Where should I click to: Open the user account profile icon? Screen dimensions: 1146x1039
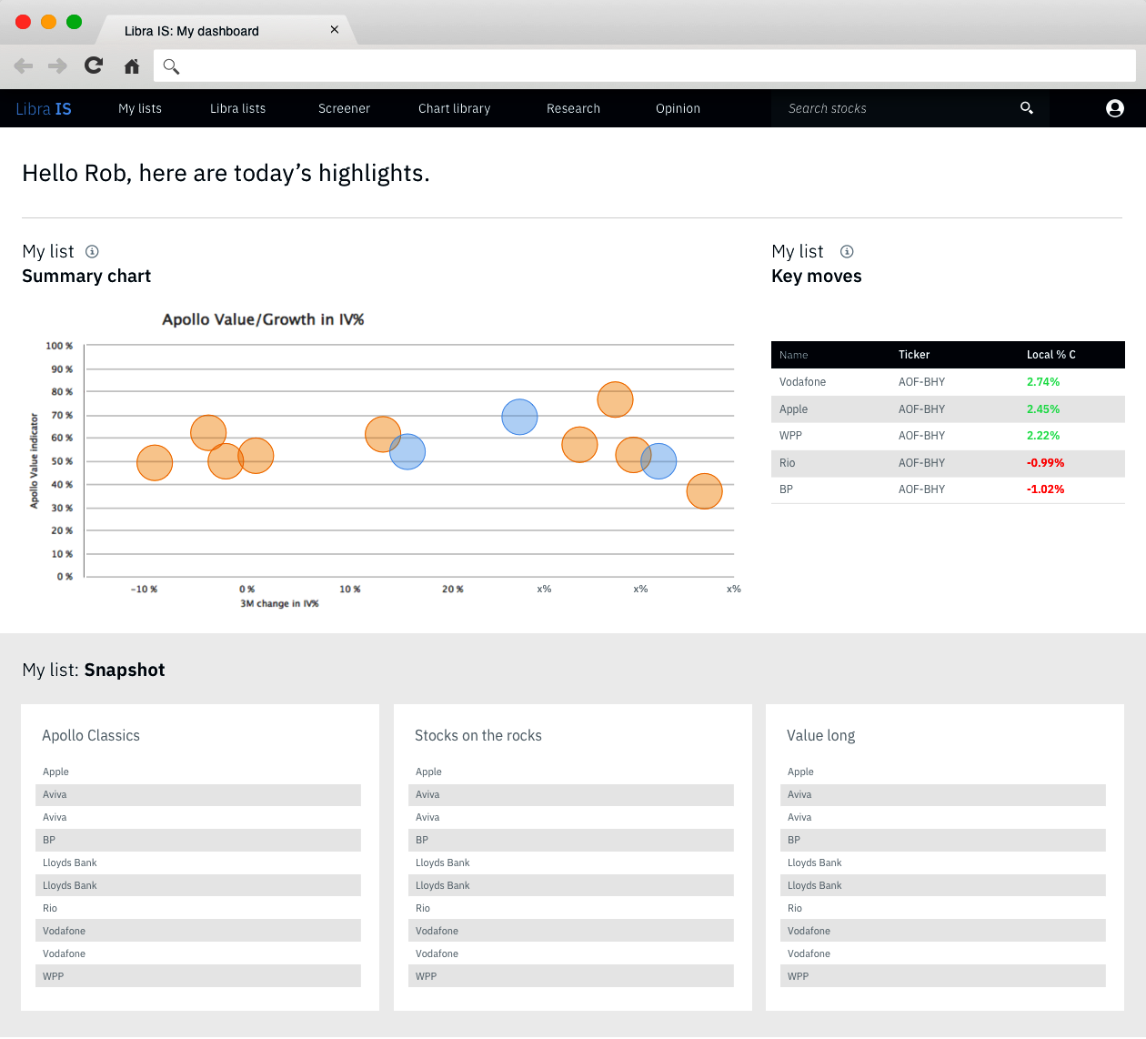pos(1115,108)
